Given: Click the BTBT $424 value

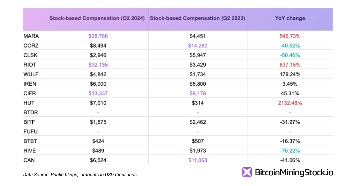Looking at the screenshot, I should pyautogui.click(x=98, y=141).
